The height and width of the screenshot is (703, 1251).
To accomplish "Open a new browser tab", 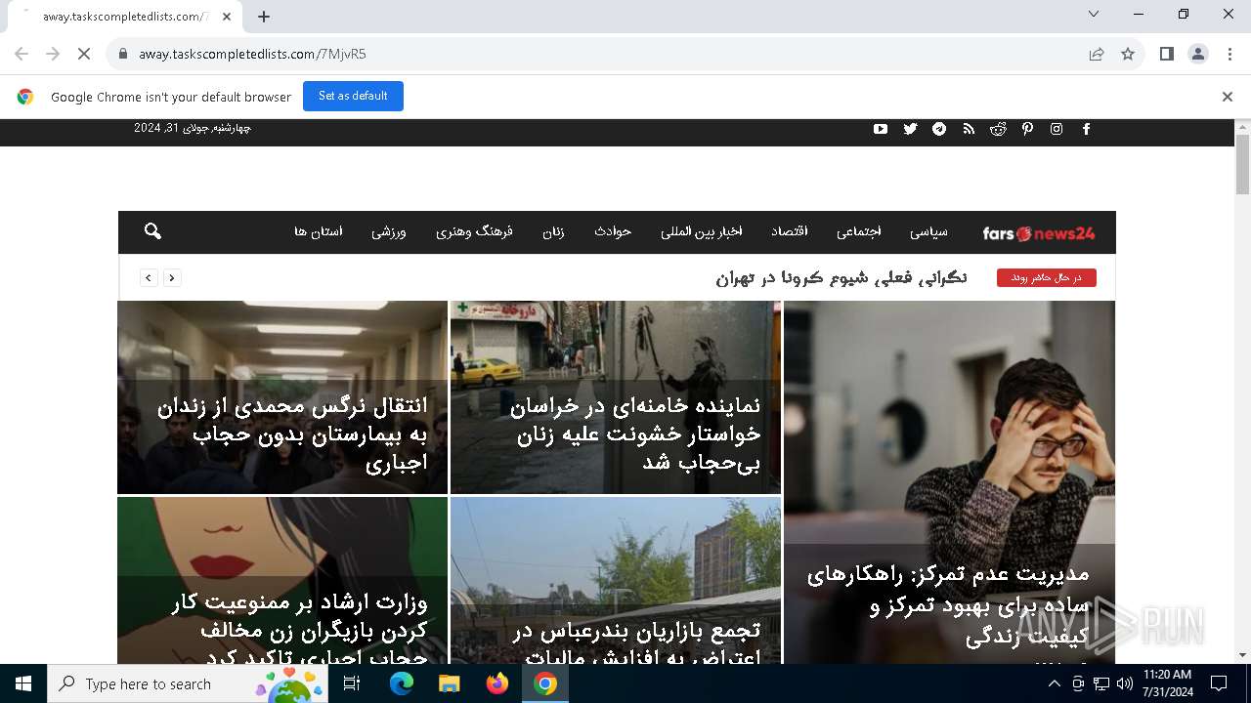I will click(x=264, y=17).
